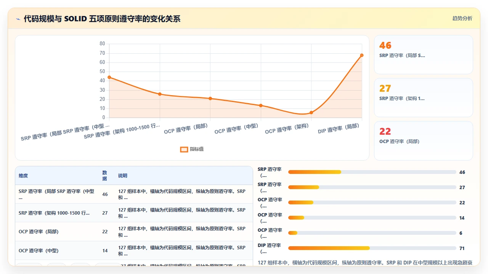Click the value 6 beside the shortest bar

pos(461,233)
